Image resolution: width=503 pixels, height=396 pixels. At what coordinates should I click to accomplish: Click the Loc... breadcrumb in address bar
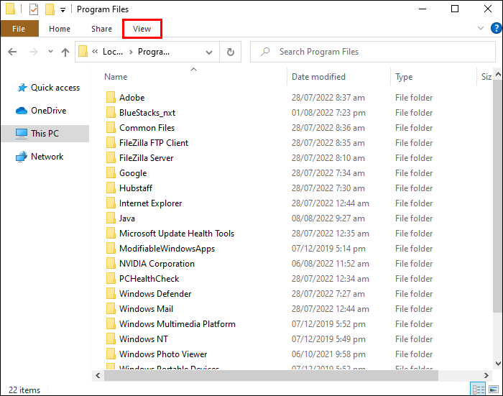click(113, 52)
